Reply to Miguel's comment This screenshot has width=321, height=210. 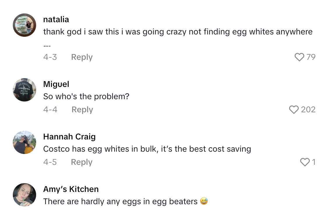click(x=82, y=109)
